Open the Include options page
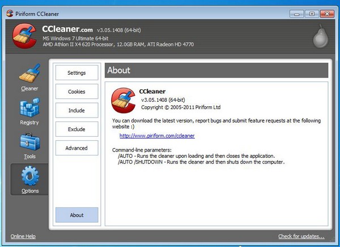Screen dimensions: 340x247 [x=76, y=110]
